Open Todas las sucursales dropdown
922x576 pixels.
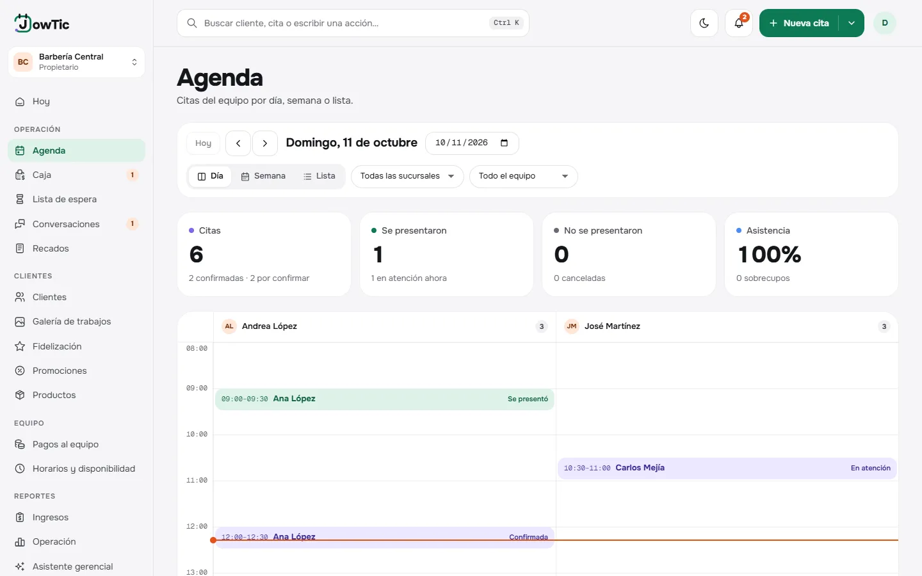pyautogui.click(x=407, y=176)
